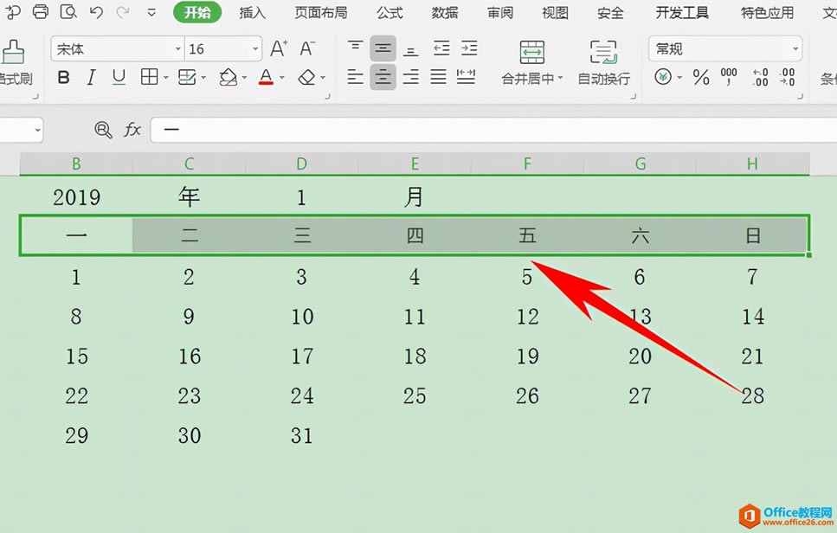Switch to the 页面布局 tab
The height and width of the screenshot is (533, 837).
(x=321, y=12)
